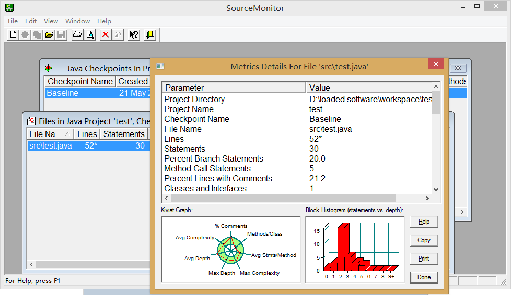Click the Print Preview toolbar icon
This screenshot has height=295, width=511.
(90, 34)
